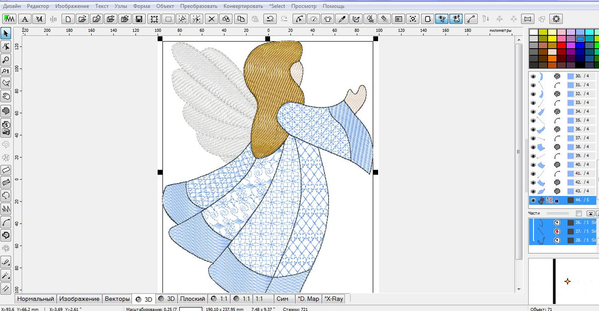This screenshot has width=599, height=311.
Task: Hide object 30. / 4 via eye icon
Action: tap(533, 76)
